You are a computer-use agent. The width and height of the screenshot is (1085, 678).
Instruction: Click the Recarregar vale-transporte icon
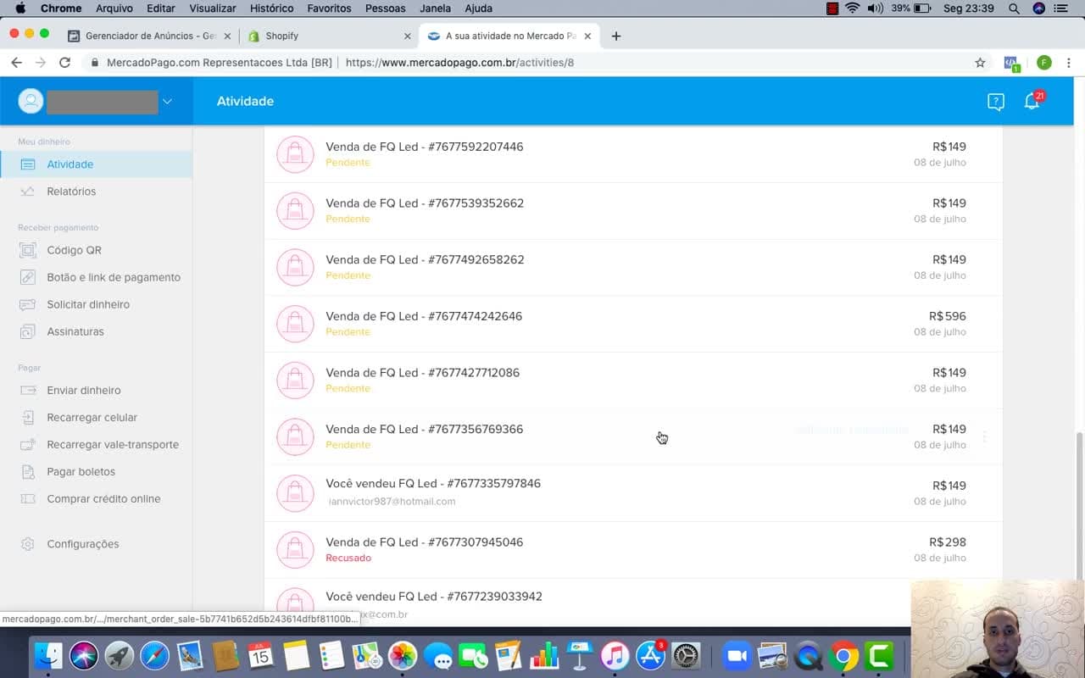coord(28,445)
